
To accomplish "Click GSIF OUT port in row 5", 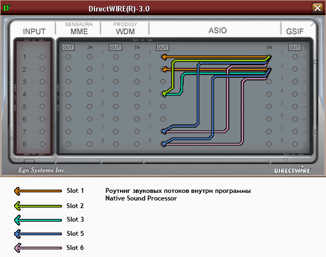I will tap(295, 106).
